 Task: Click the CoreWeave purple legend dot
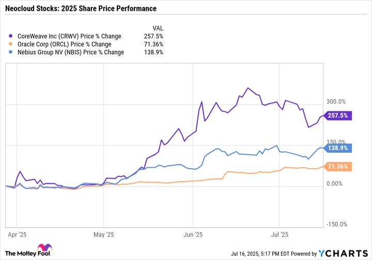(x=11, y=36)
